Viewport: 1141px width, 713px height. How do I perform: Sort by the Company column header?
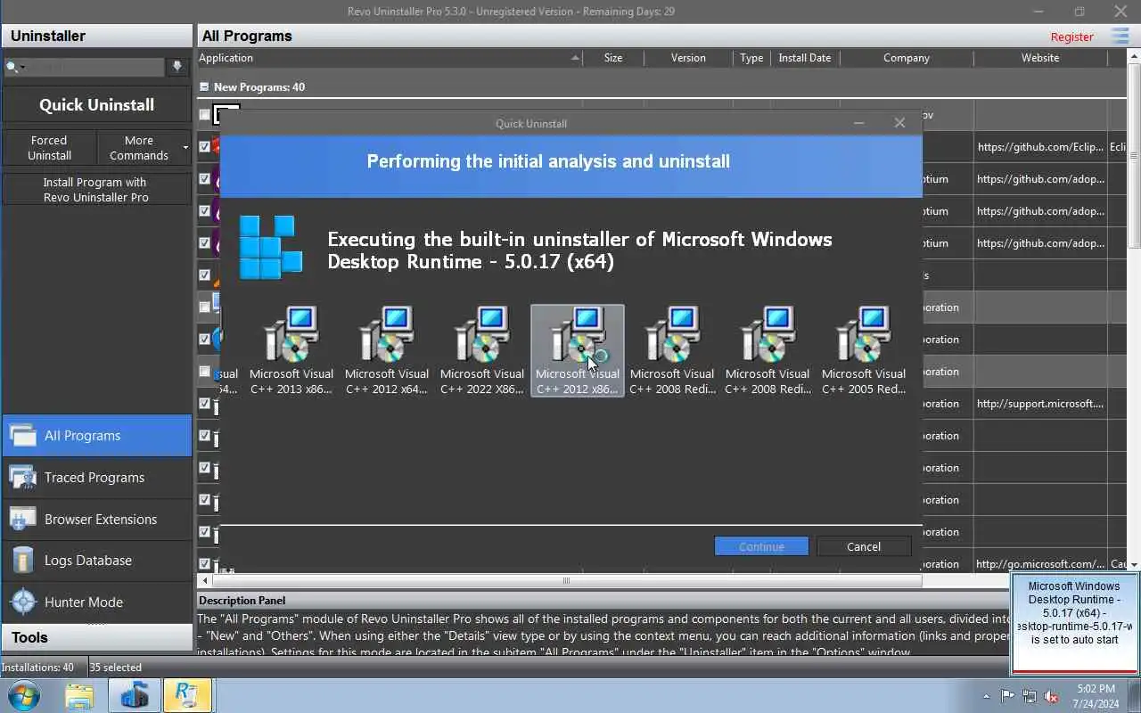(907, 58)
